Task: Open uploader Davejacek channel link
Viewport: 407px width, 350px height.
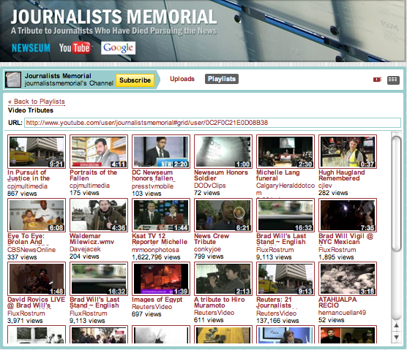Action: pos(85,249)
